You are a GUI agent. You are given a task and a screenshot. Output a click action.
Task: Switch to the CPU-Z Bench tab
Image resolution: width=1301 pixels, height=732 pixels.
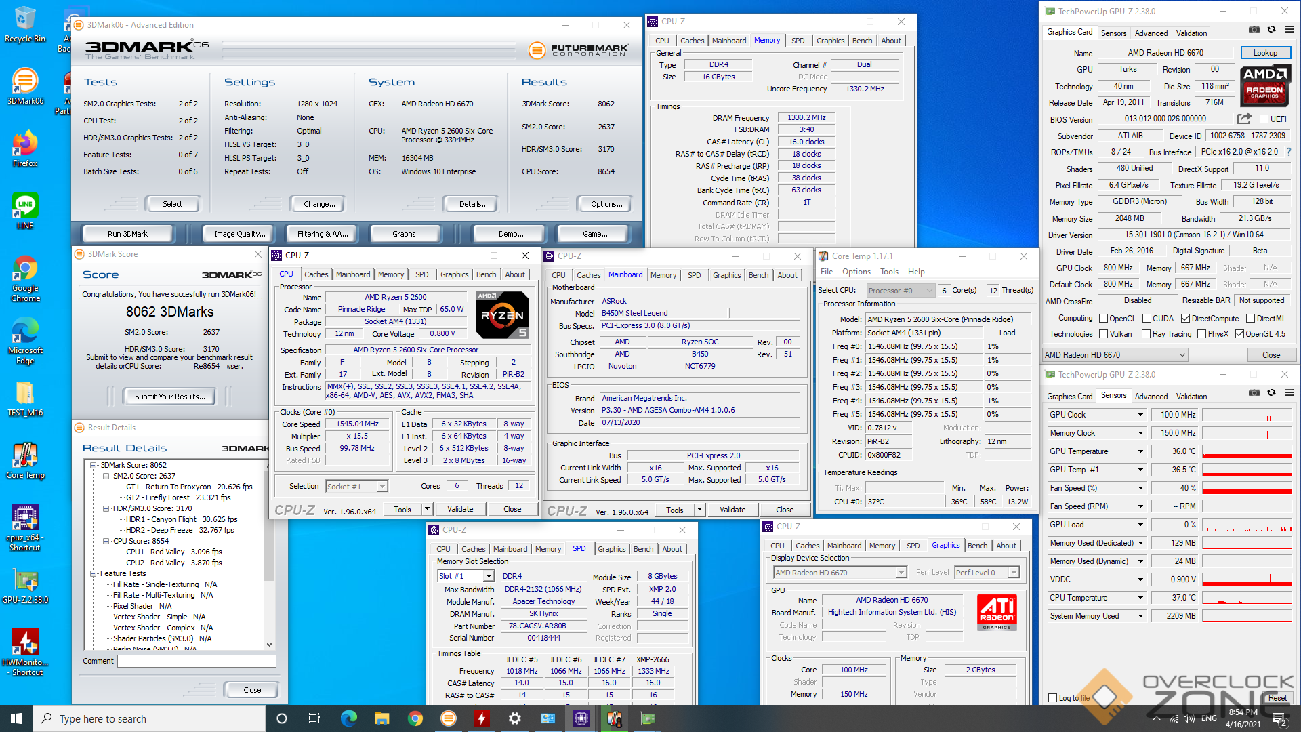pos(486,274)
